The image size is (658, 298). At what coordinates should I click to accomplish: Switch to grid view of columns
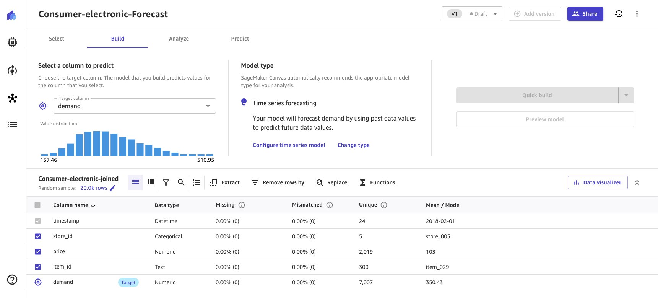point(151,182)
